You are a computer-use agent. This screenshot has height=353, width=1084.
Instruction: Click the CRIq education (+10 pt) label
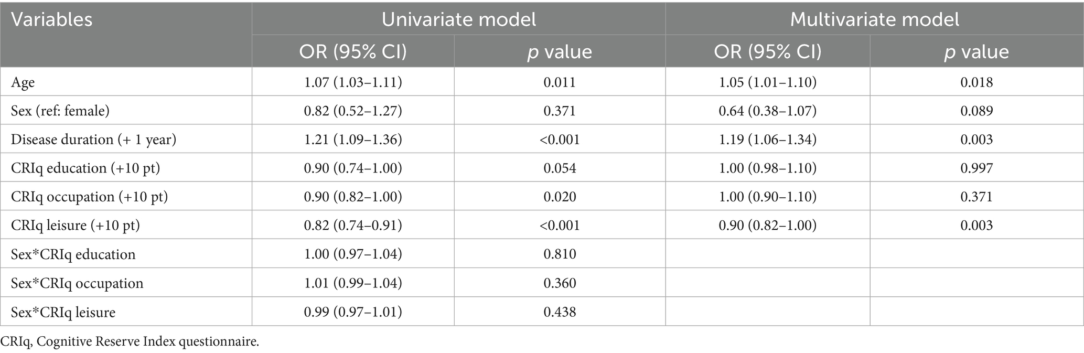pos(85,168)
